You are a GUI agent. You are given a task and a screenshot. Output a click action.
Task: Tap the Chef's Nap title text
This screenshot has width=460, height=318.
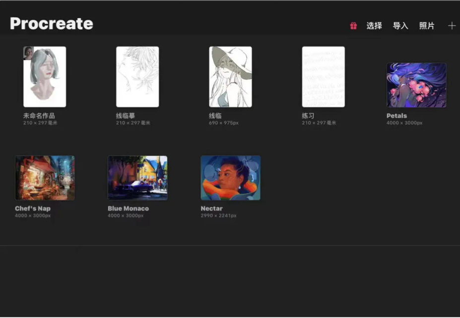point(33,209)
